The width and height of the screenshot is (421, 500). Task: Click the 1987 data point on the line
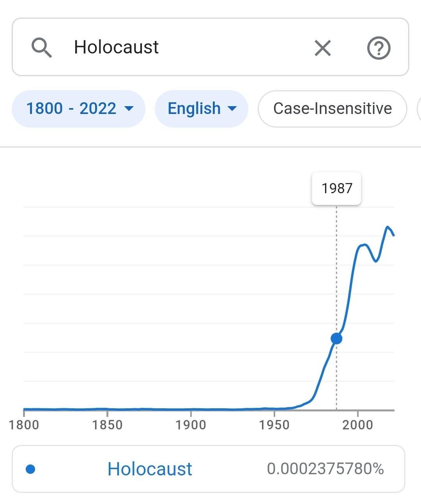[x=336, y=338]
